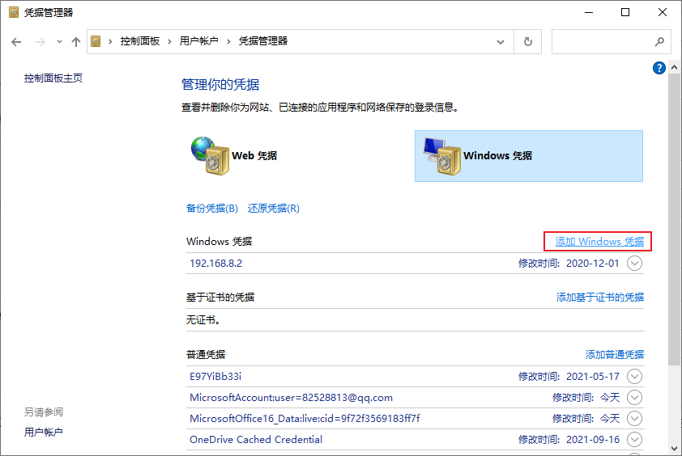Screen dimensions: 682x456
Task: Expand the E97YiBb33i credential details
Action: tap(634, 376)
